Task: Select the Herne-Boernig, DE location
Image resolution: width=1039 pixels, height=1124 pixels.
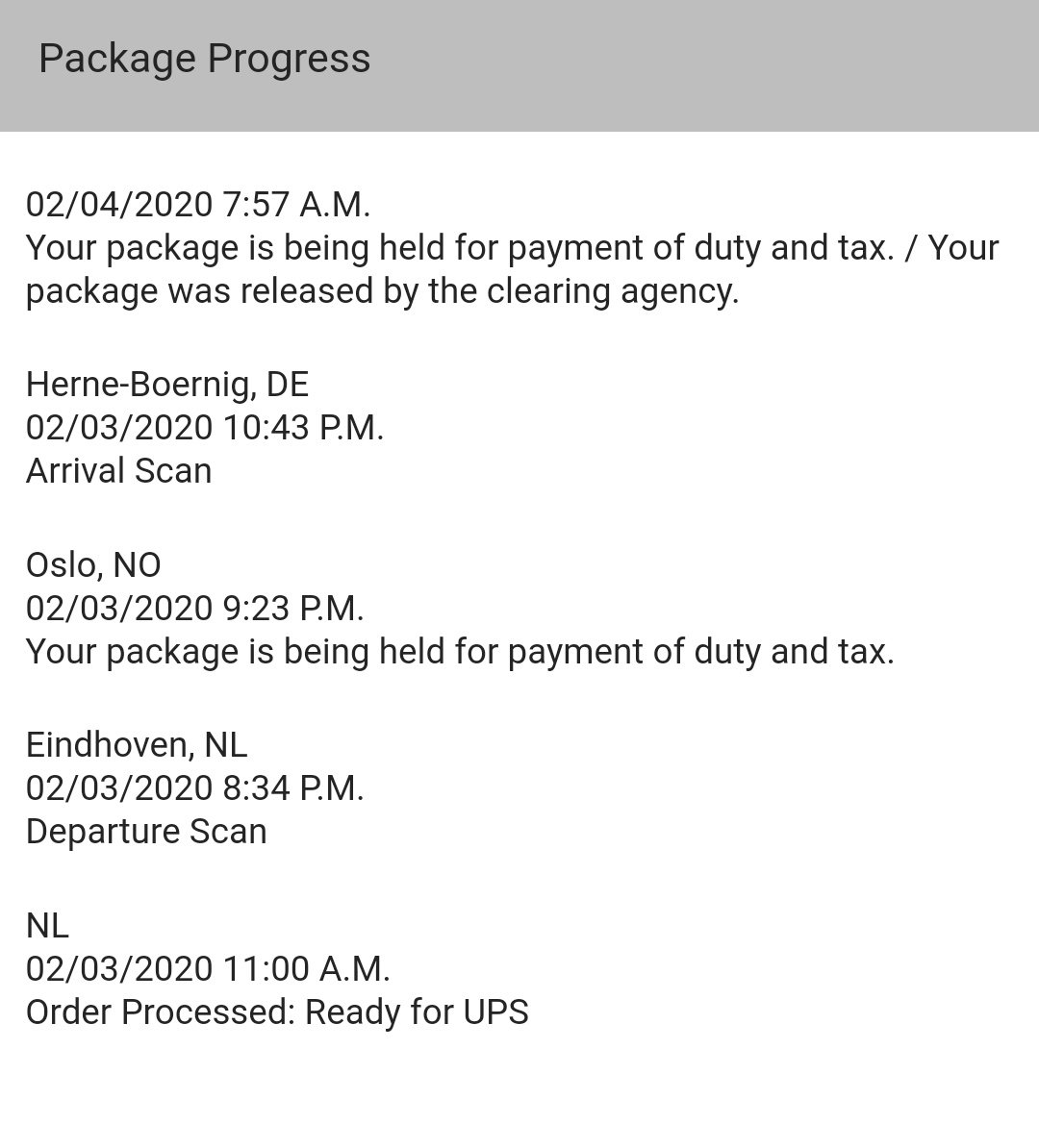Action: pyautogui.click(x=167, y=385)
